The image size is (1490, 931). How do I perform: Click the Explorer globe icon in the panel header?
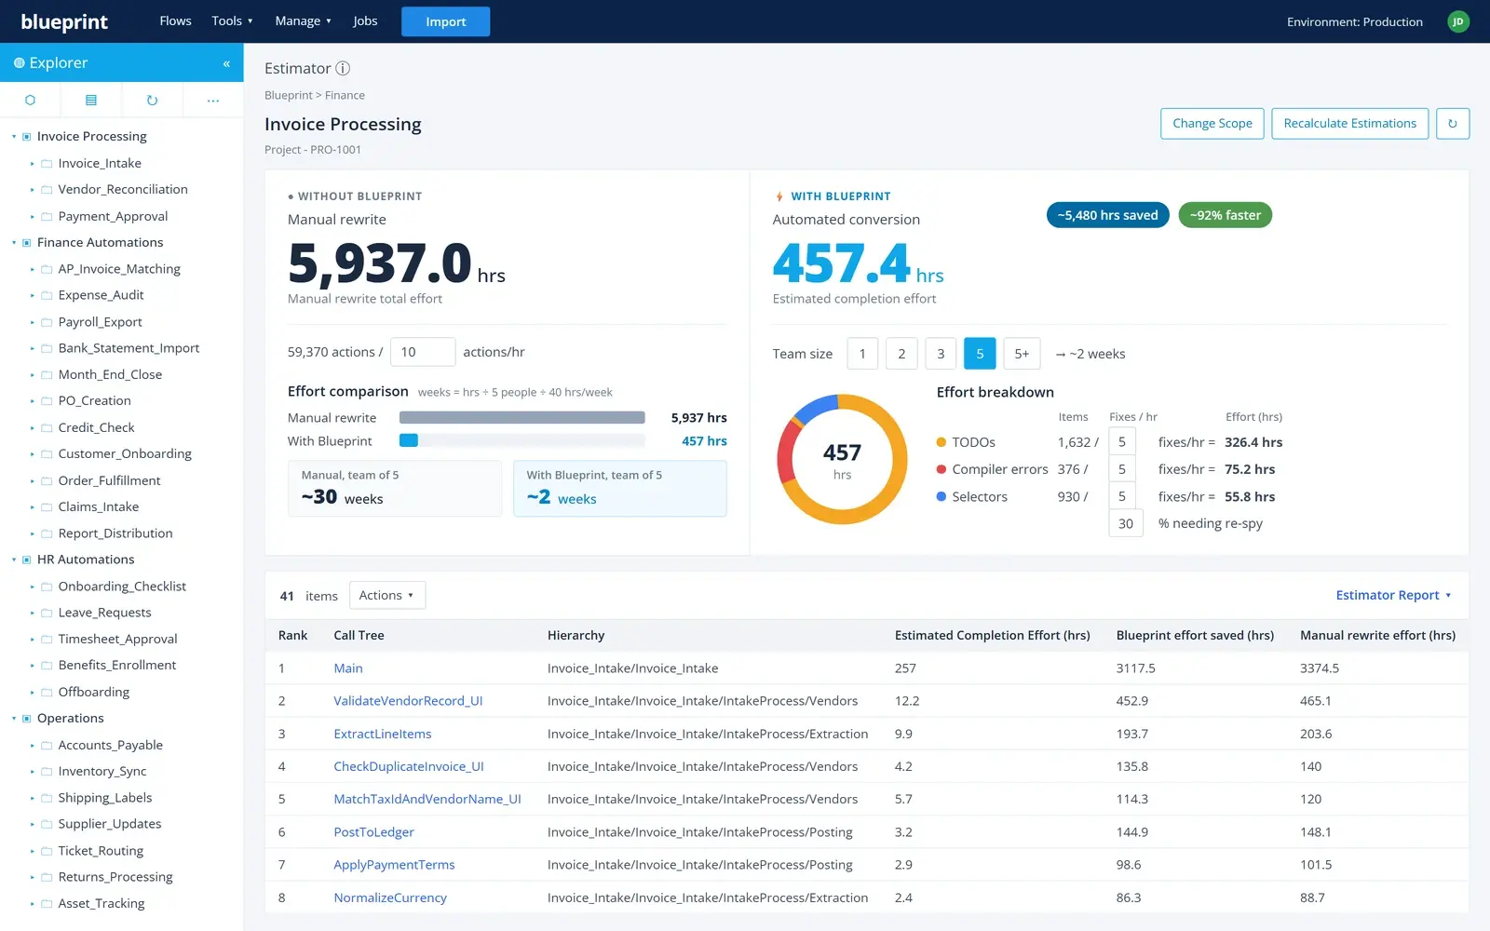click(x=19, y=63)
